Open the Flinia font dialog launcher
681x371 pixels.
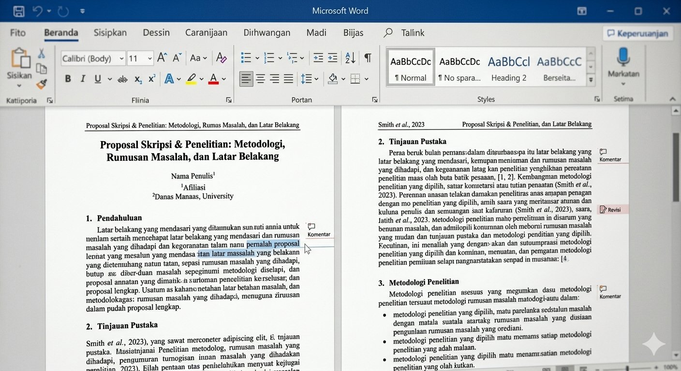[229, 100]
